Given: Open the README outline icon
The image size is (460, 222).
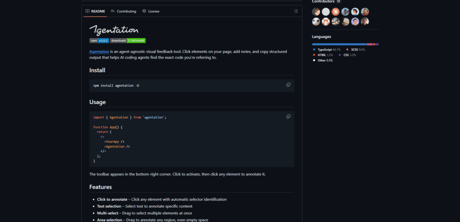Looking at the screenshot, I should click(296, 11).
